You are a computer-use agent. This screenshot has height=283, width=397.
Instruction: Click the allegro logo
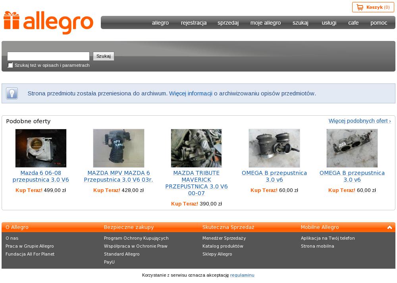(48, 23)
